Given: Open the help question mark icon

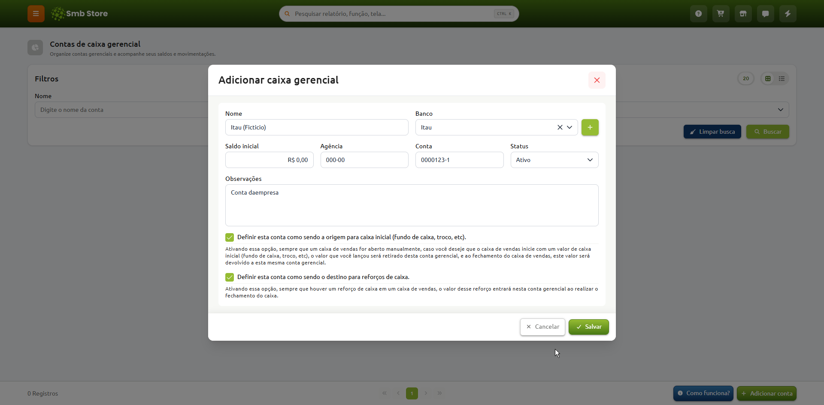Looking at the screenshot, I should 699,14.
